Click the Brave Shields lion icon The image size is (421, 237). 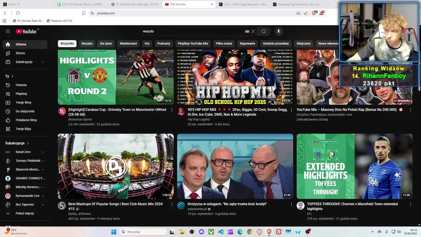314,13
